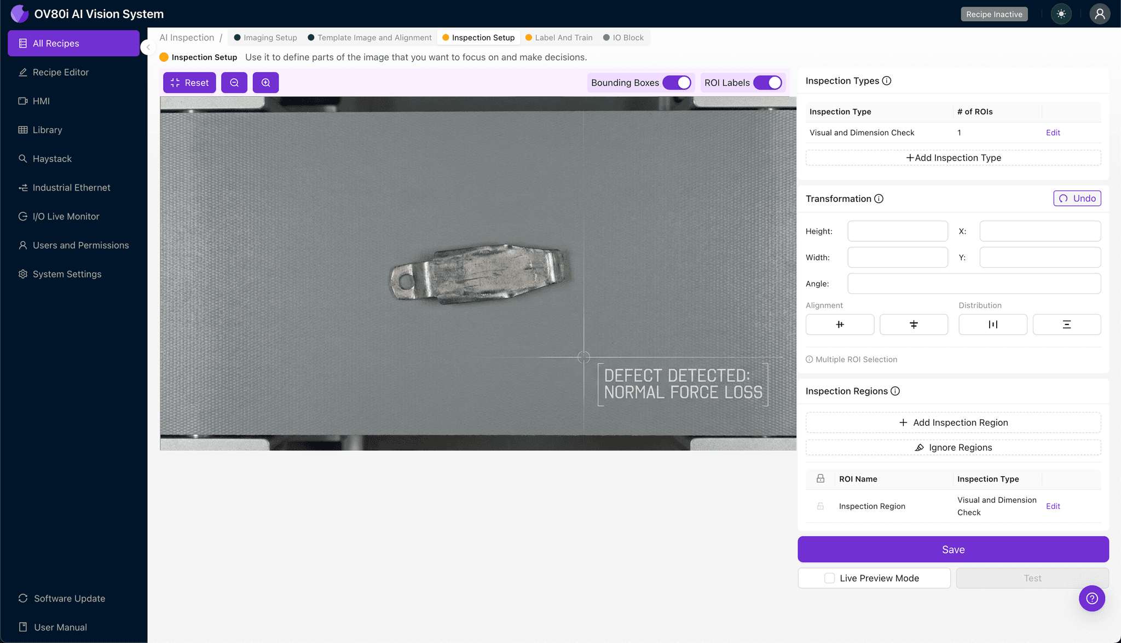1121x643 pixels.
Task: Select the Inspection Setup step tab
Action: 478,37
